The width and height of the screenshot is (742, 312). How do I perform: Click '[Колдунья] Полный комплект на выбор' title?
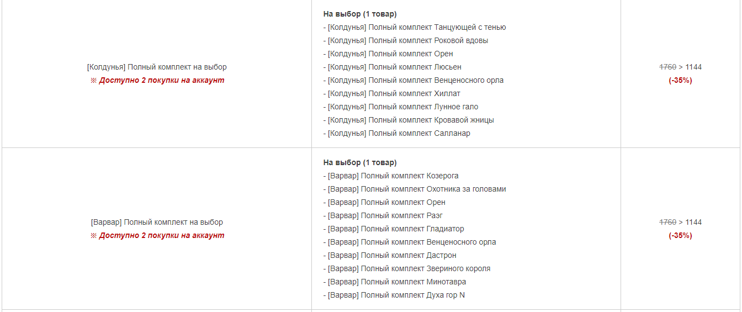pos(157,67)
